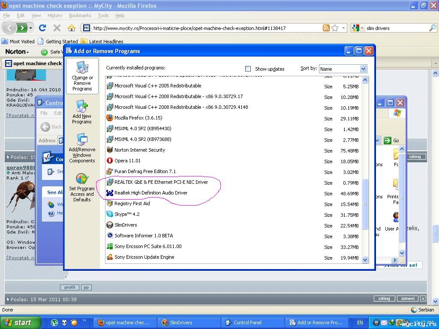Open Add New Programs in sidebar
Screen dimensions: 439x329
pyautogui.click(x=82, y=112)
